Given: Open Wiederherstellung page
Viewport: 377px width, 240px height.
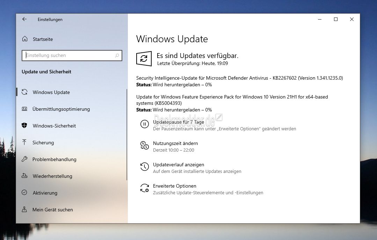Looking at the screenshot, I should click(x=52, y=176).
